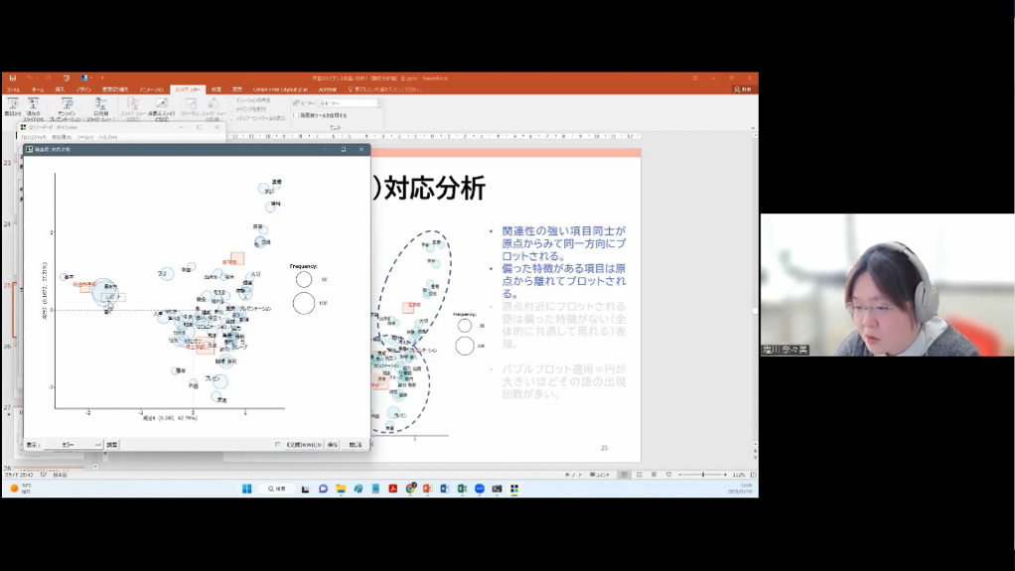
Task: Click the clock and date in system tray
Action: [739, 489]
